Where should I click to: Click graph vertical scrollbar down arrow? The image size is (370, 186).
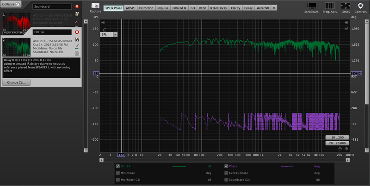click(x=367, y=150)
